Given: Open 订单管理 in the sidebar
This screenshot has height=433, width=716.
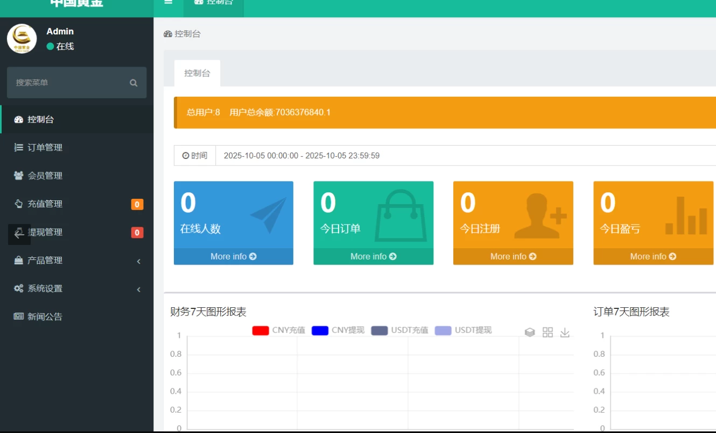Looking at the screenshot, I should [76, 147].
